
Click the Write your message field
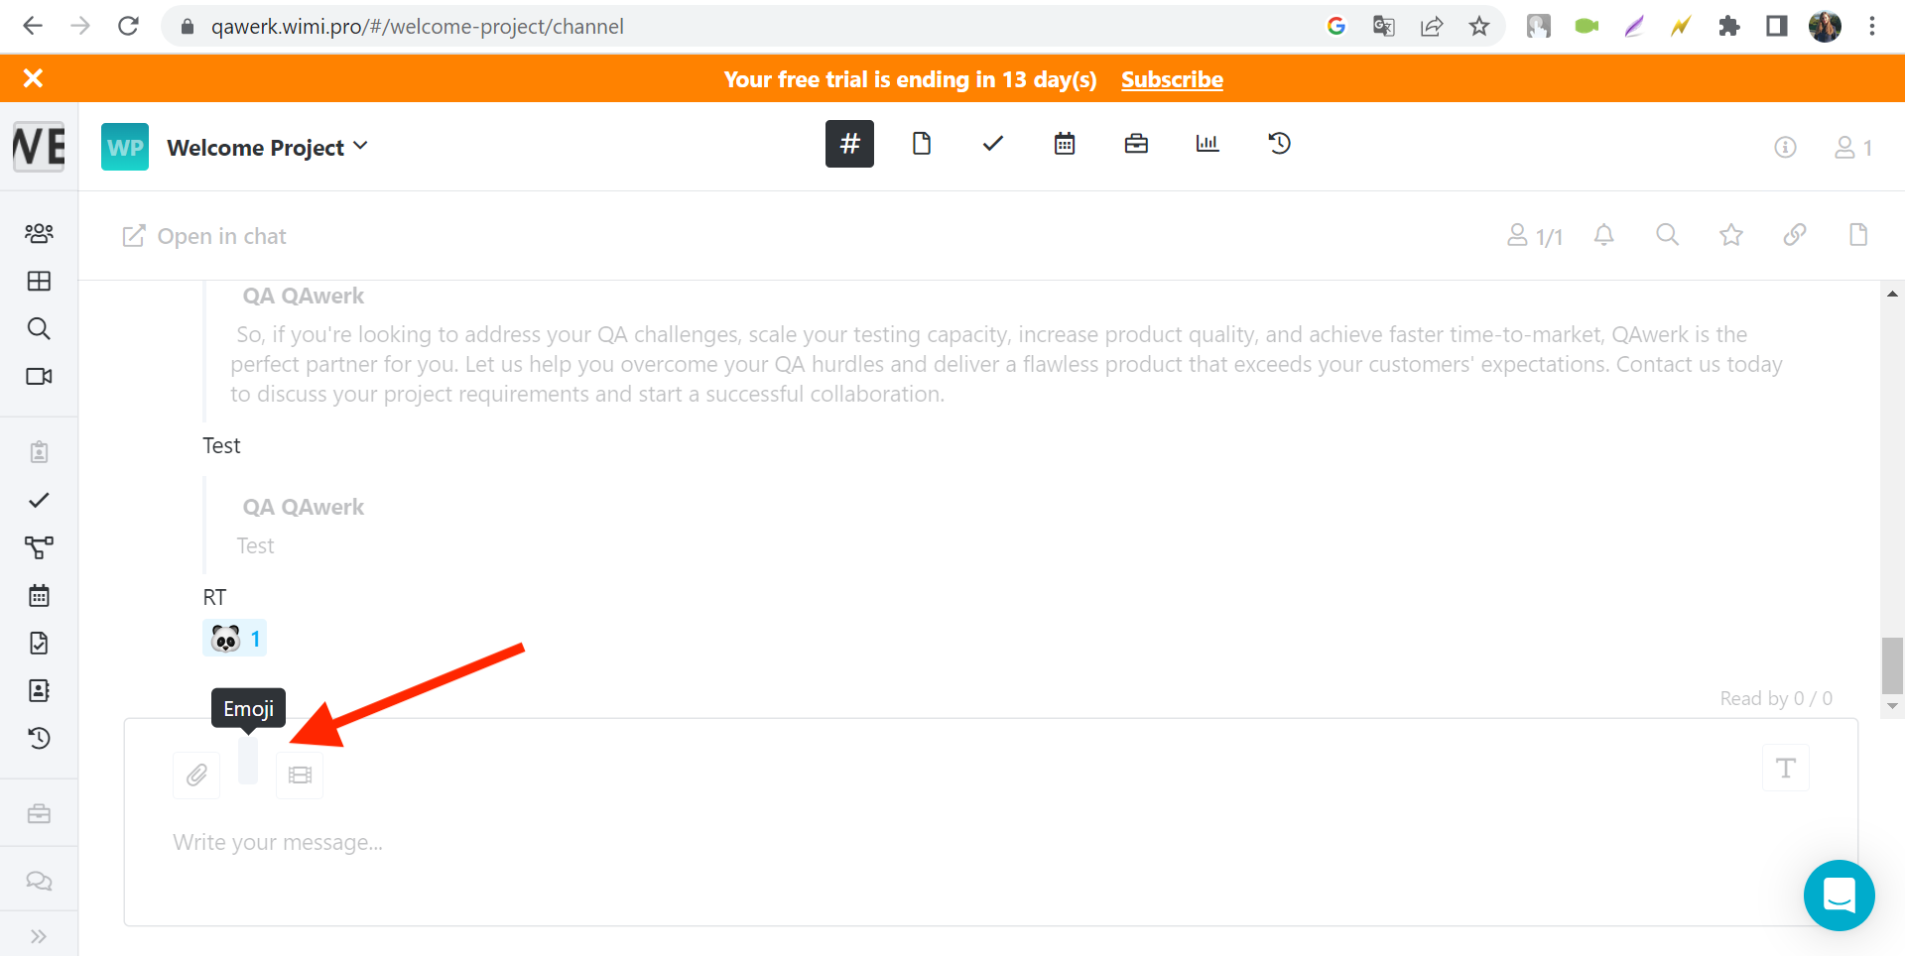click(x=990, y=843)
